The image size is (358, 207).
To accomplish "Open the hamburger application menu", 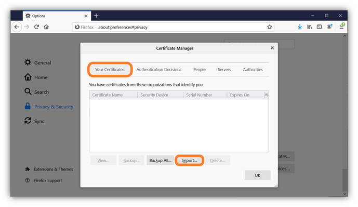I will pos(341,27).
